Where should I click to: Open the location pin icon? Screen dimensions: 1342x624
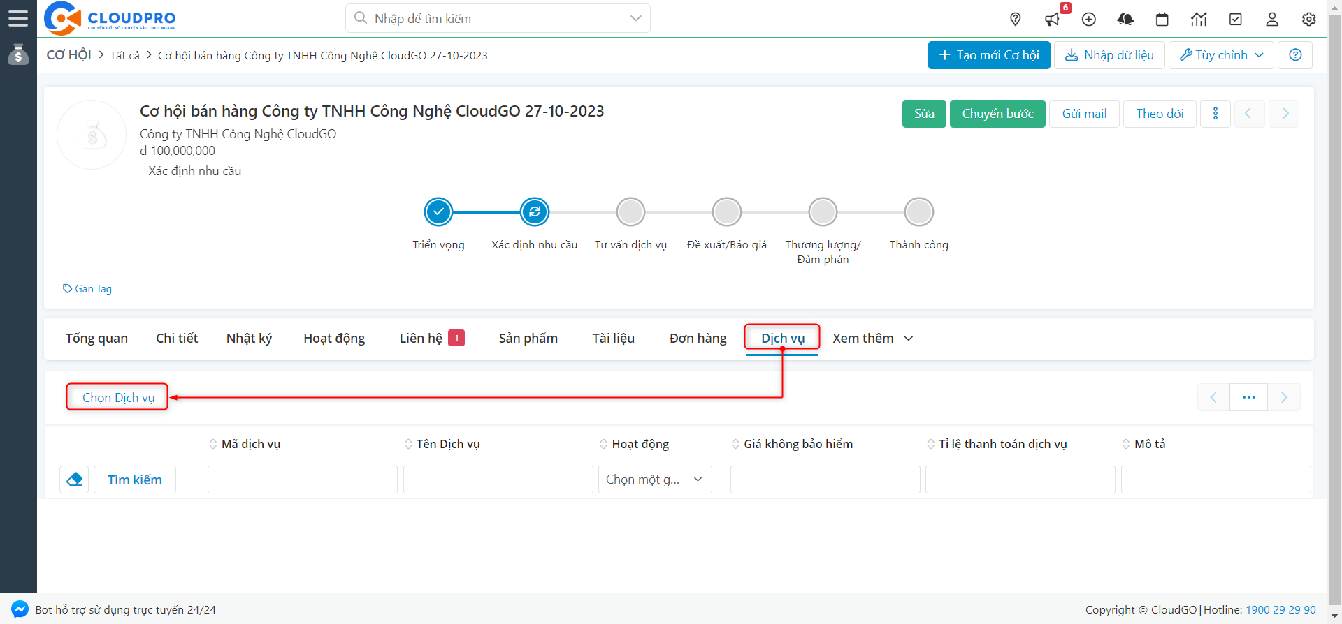[x=1016, y=20]
